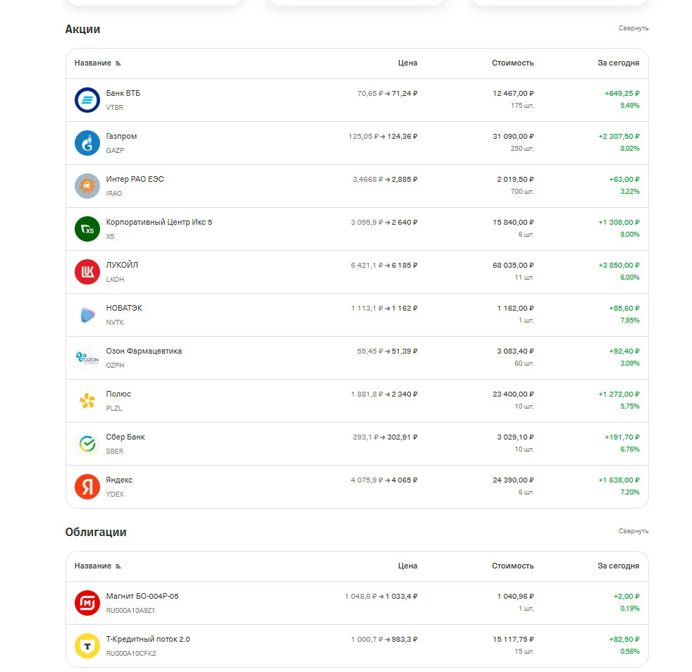Click the Магнит bond logo icon
This screenshot has height=672, width=692.
tap(87, 603)
